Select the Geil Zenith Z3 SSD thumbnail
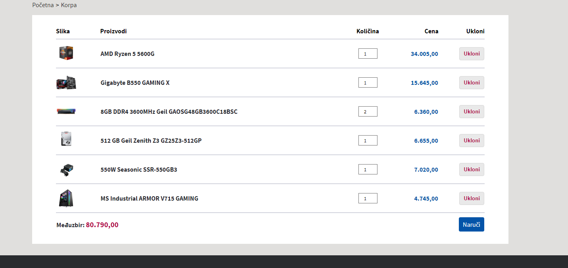 click(x=66, y=139)
